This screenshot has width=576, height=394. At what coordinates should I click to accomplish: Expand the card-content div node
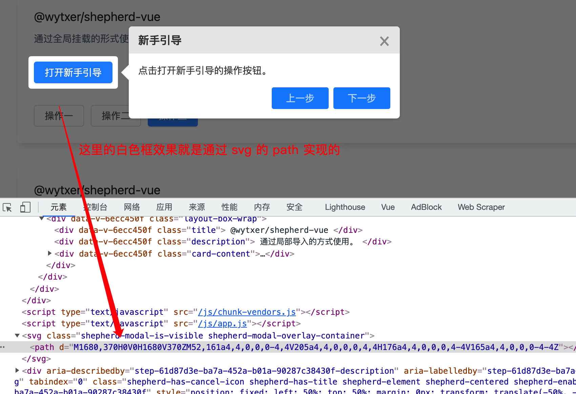49,253
